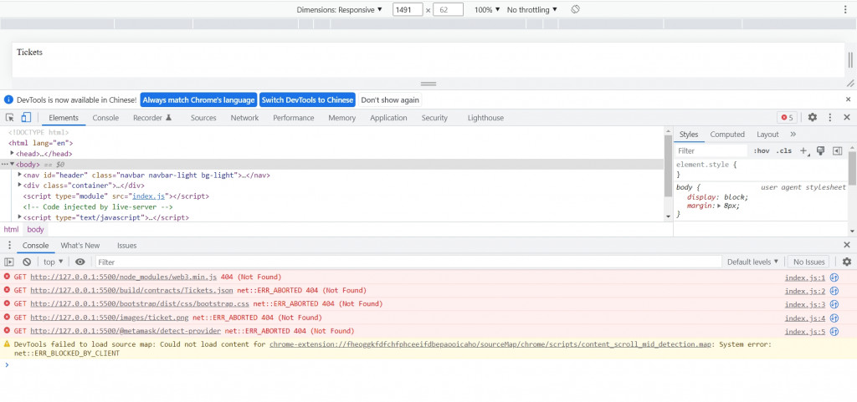
Task: Close the console drawer
Action: coord(847,245)
